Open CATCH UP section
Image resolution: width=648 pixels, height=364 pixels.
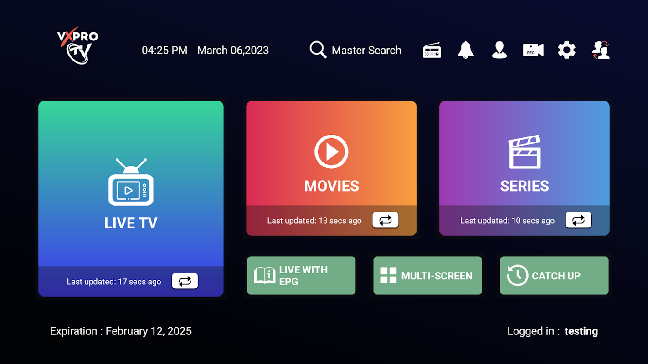coord(554,276)
